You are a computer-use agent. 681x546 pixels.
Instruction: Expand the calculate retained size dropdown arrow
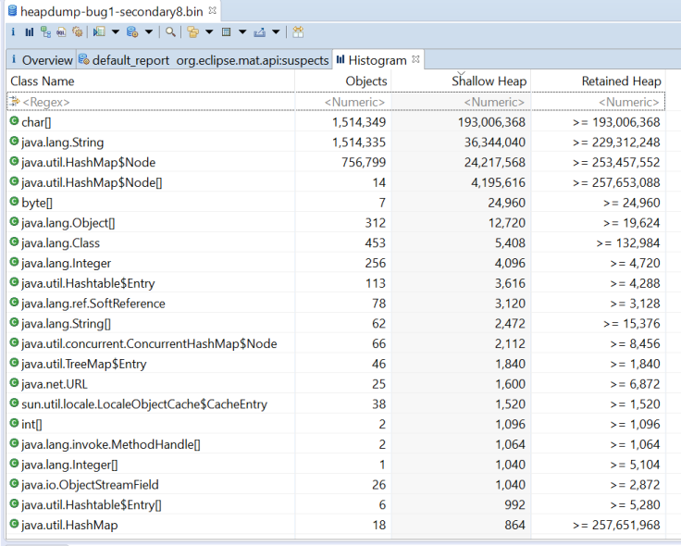tap(242, 31)
